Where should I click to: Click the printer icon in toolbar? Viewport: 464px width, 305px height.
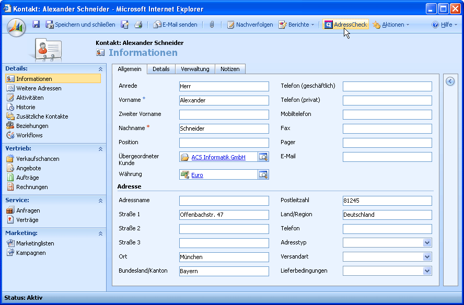[x=138, y=25]
